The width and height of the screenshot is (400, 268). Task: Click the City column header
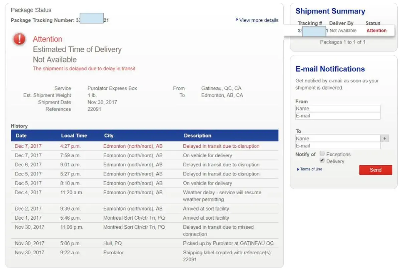click(x=109, y=136)
